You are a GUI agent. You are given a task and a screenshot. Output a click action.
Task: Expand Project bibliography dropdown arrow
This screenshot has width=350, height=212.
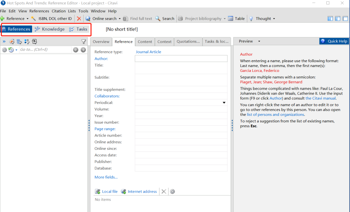(225, 19)
